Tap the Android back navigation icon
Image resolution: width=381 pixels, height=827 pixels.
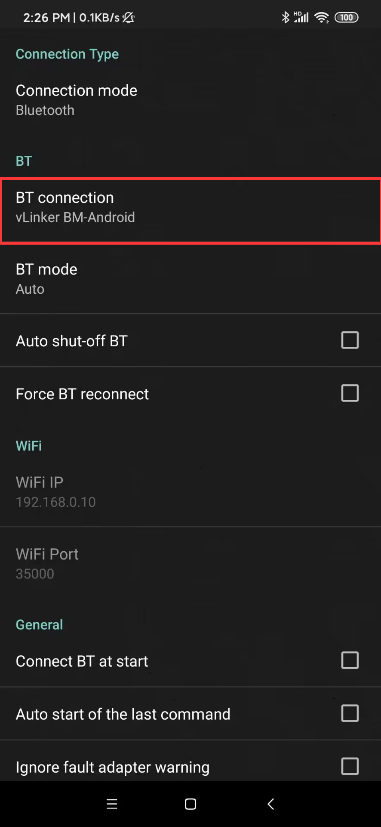click(x=270, y=804)
